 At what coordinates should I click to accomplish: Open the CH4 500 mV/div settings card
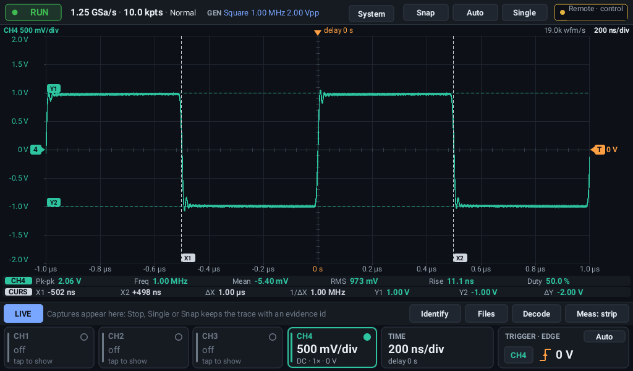click(x=332, y=348)
